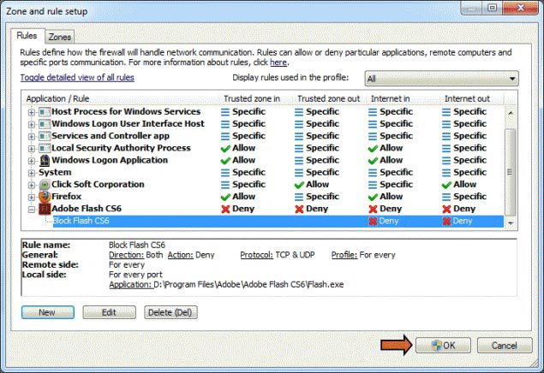Image resolution: width=544 pixels, height=373 pixels.
Task: Click the Edit button
Action: [109, 312]
